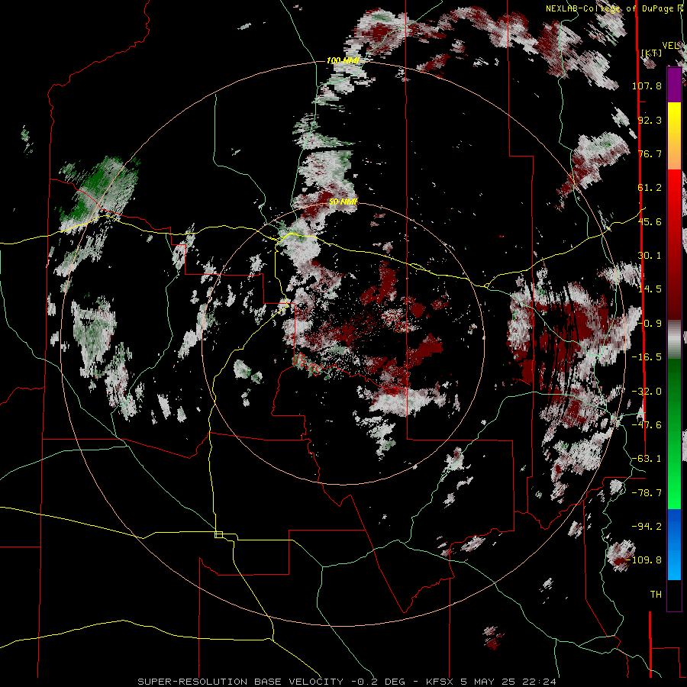The height and width of the screenshot is (687, 687).
Task: Click the 76.7 scale value
Action: pyautogui.click(x=650, y=153)
